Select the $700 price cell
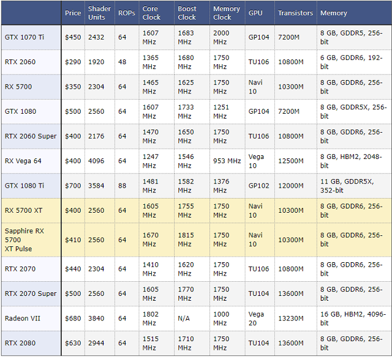Image resolution: width=392 pixels, height=357 pixels. (73, 186)
